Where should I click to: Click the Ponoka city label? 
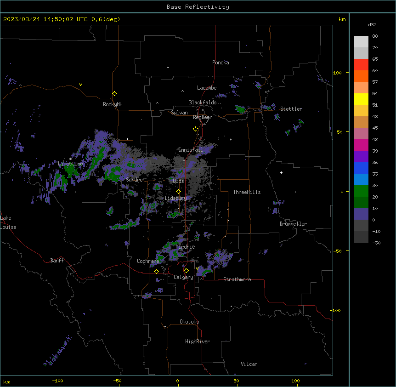click(221, 63)
